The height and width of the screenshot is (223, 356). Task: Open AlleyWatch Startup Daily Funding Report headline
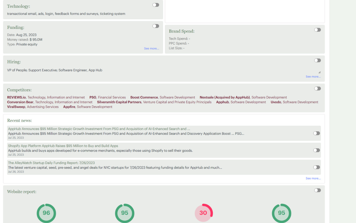pos(51,163)
